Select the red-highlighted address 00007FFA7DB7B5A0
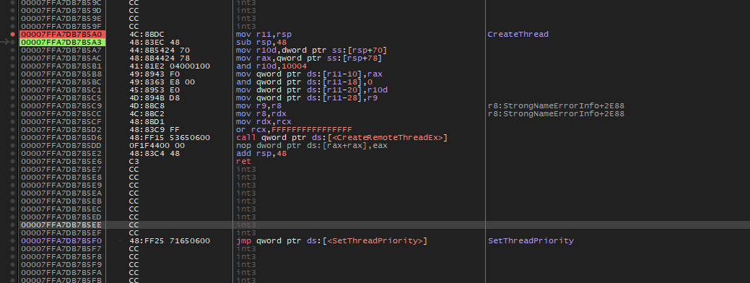The width and height of the screenshot is (750, 283). (62, 35)
